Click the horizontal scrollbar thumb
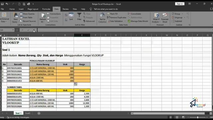Viewport: 213px width, 120px height. [169, 113]
